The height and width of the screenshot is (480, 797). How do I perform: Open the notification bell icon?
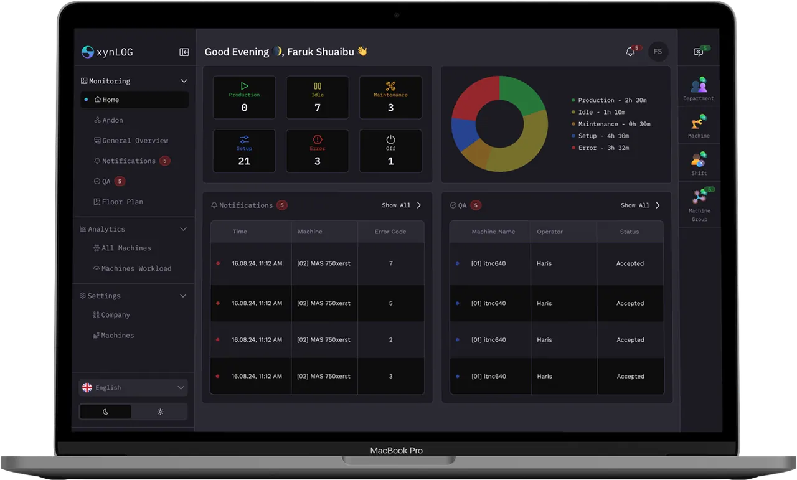pyautogui.click(x=630, y=52)
